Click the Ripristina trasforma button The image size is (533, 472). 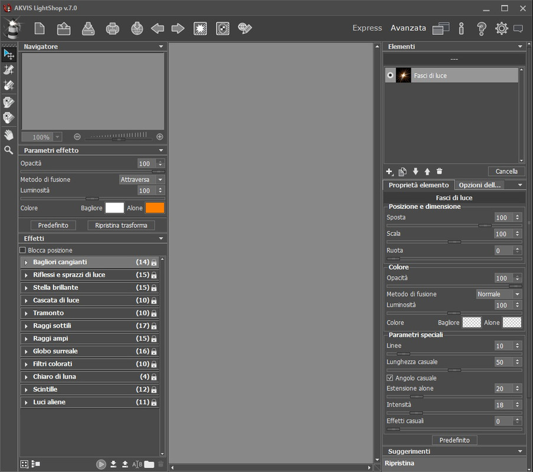coord(121,225)
